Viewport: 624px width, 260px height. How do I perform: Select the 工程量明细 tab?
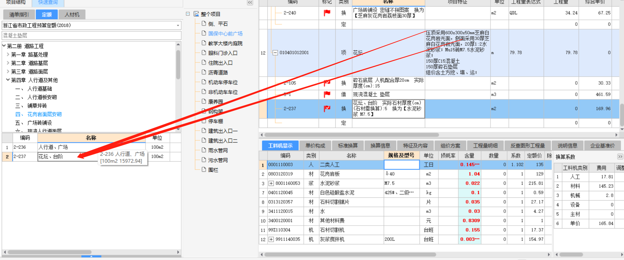(x=485, y=146)
